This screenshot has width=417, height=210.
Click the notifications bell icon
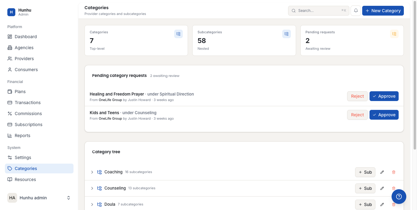point(356,11)
